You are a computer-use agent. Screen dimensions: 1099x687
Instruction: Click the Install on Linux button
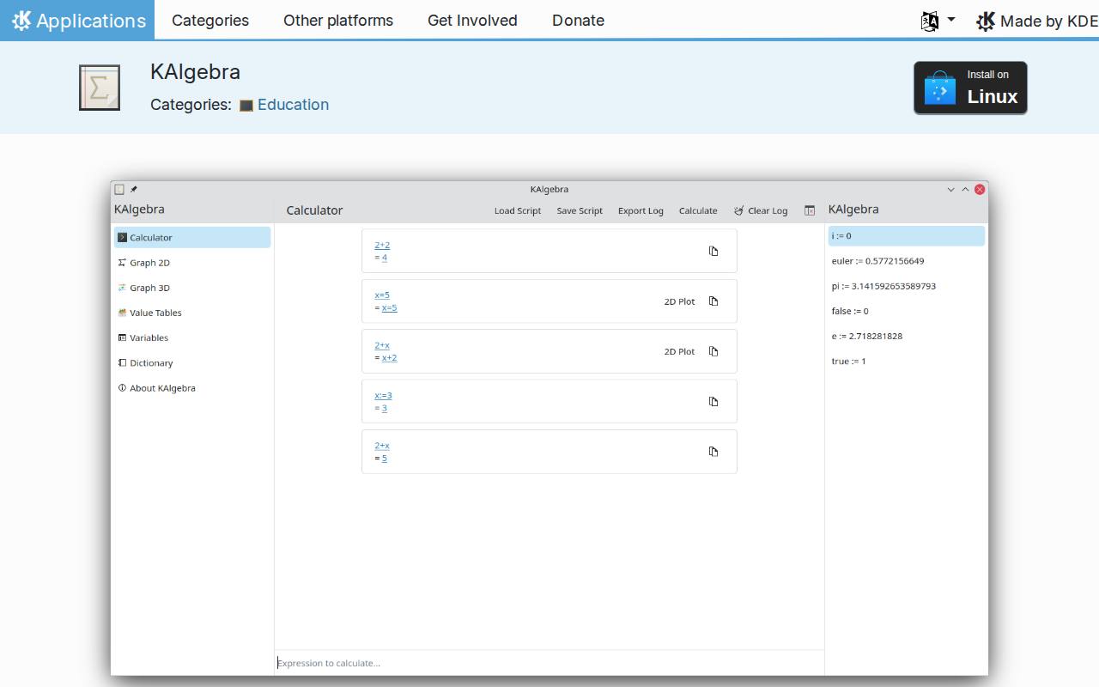click(x=970, y=88)
